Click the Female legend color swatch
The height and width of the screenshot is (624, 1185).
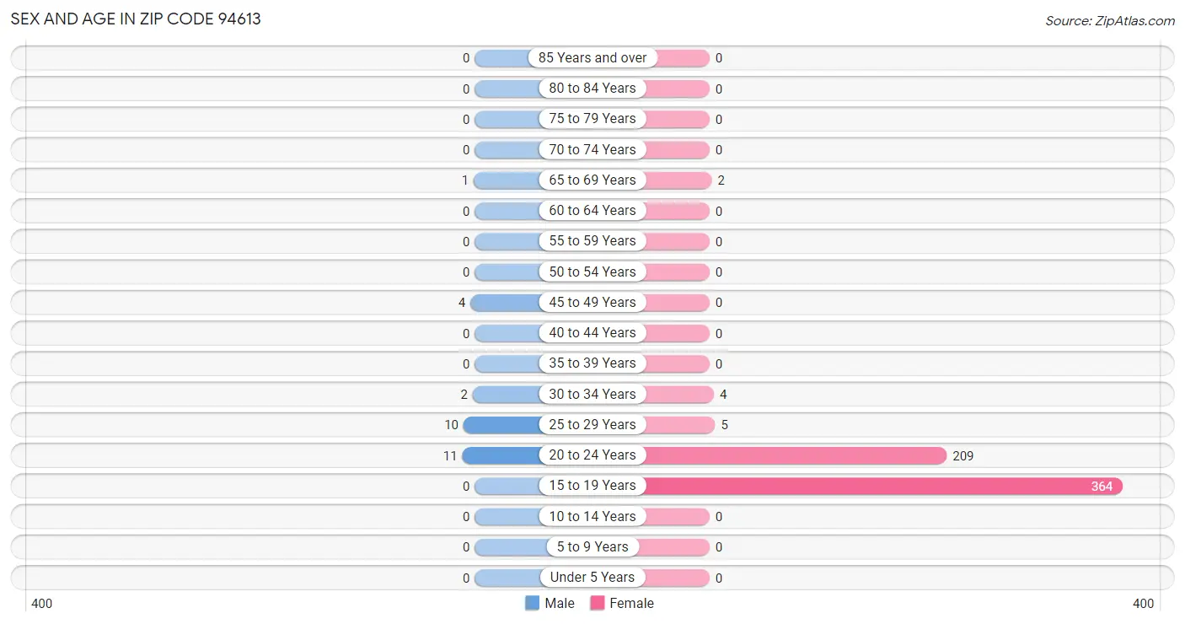[x=598, y=603]
